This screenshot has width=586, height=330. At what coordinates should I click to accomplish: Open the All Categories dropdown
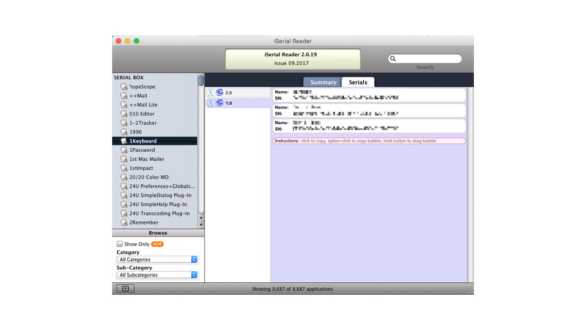pos(157,259)
